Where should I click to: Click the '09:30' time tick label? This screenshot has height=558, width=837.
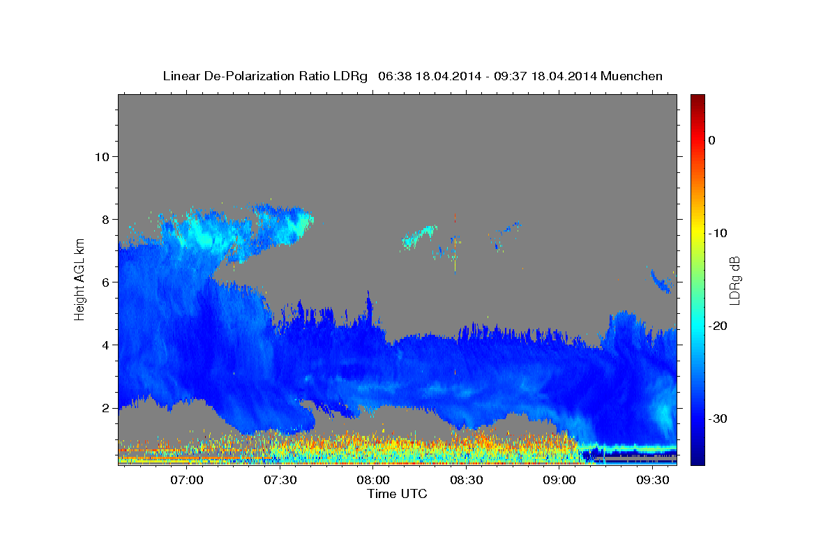pos(653,481)
